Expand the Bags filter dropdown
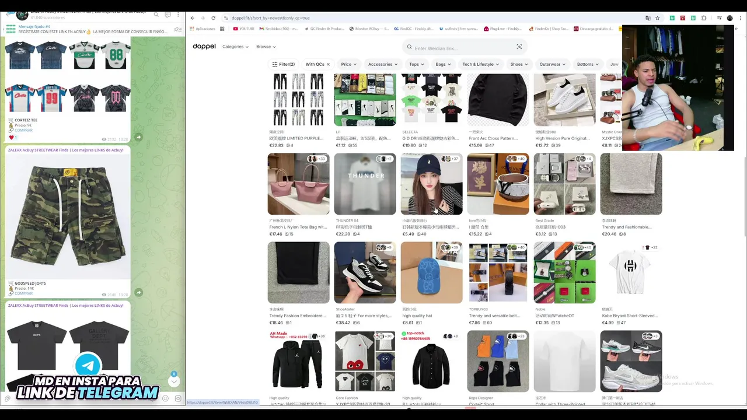Image resolution: width=747 pixels, height=420 pixels. click(444, 64)
